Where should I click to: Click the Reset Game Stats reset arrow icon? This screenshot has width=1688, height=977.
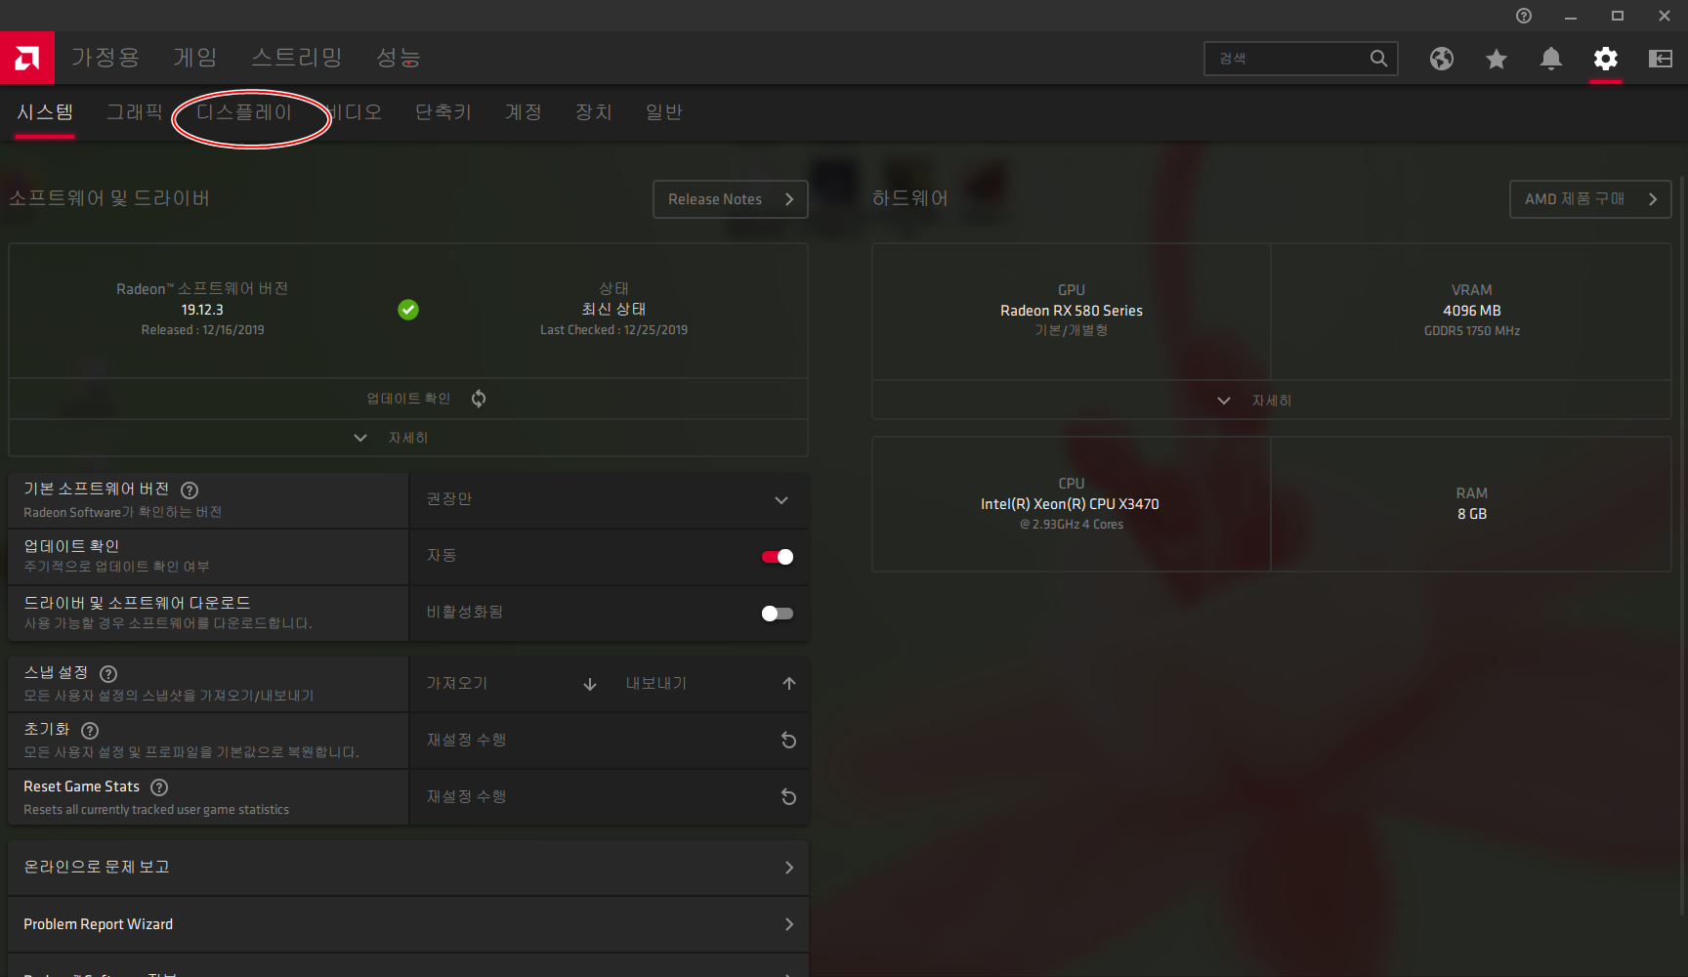tap(788, 797)
